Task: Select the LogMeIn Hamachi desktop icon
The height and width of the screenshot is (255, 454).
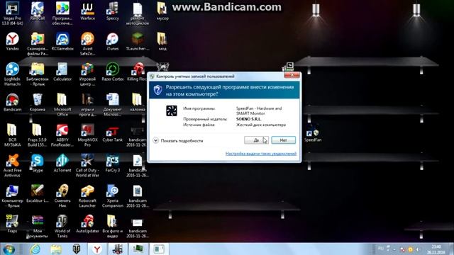Action: [12, 74]
